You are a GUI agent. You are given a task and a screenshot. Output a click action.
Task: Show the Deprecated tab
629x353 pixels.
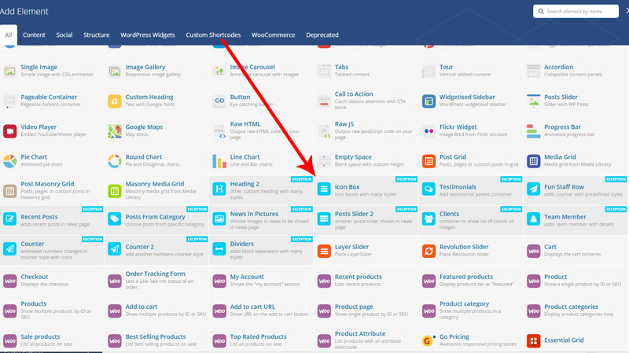tap(322, 35)
